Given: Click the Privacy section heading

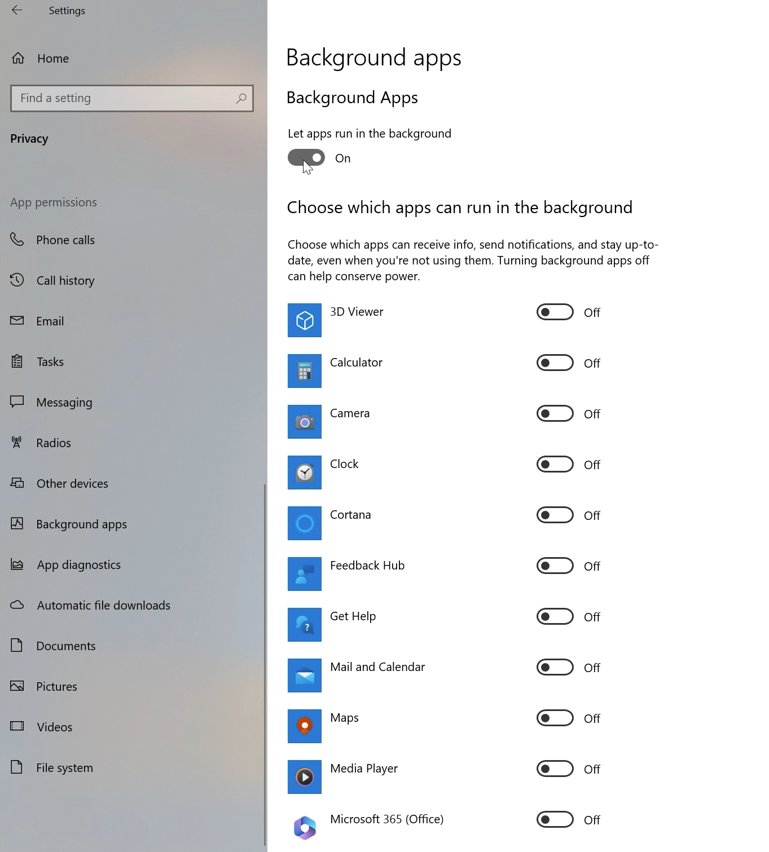Looking at the screenshot, I should point(29,139).
